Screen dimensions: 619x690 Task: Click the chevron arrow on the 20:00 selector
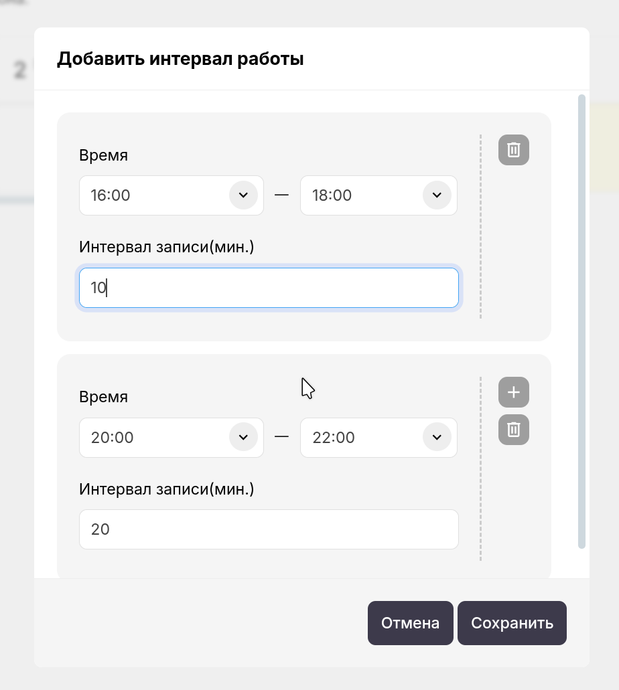[x=244, y=437]
